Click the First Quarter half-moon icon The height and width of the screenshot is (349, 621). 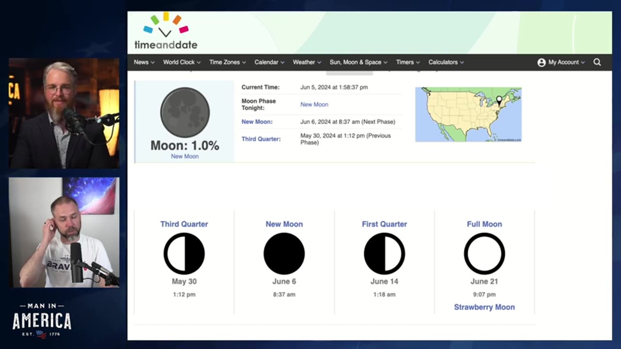[x=384, y=254]
